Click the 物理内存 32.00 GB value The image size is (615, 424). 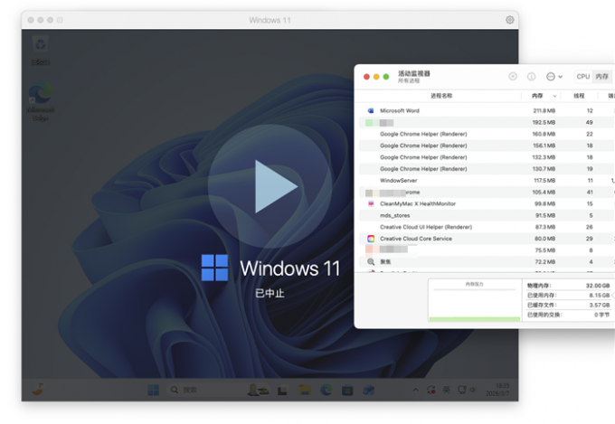[x=598, y=286]
